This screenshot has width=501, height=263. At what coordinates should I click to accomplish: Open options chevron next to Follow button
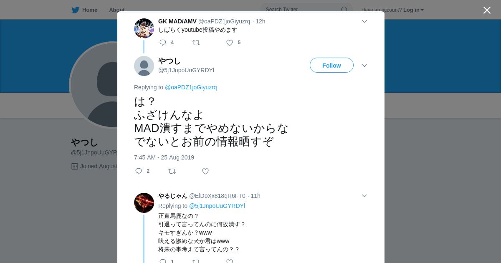364,66
